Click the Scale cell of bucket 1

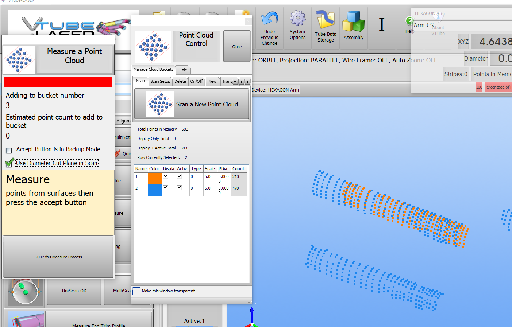210,178
